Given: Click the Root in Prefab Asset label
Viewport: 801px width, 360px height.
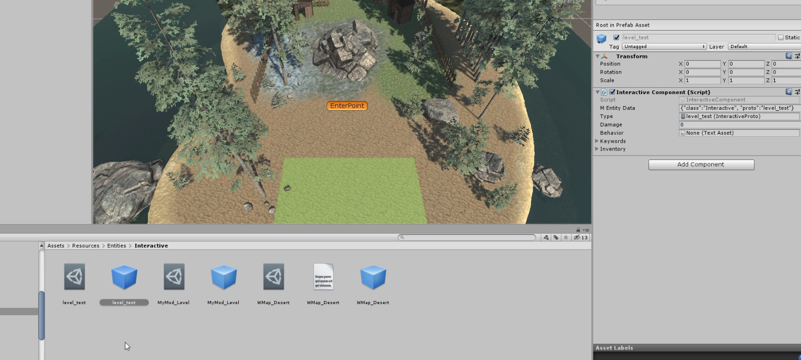Looking at the screenshot, I should tap(623, 25).
